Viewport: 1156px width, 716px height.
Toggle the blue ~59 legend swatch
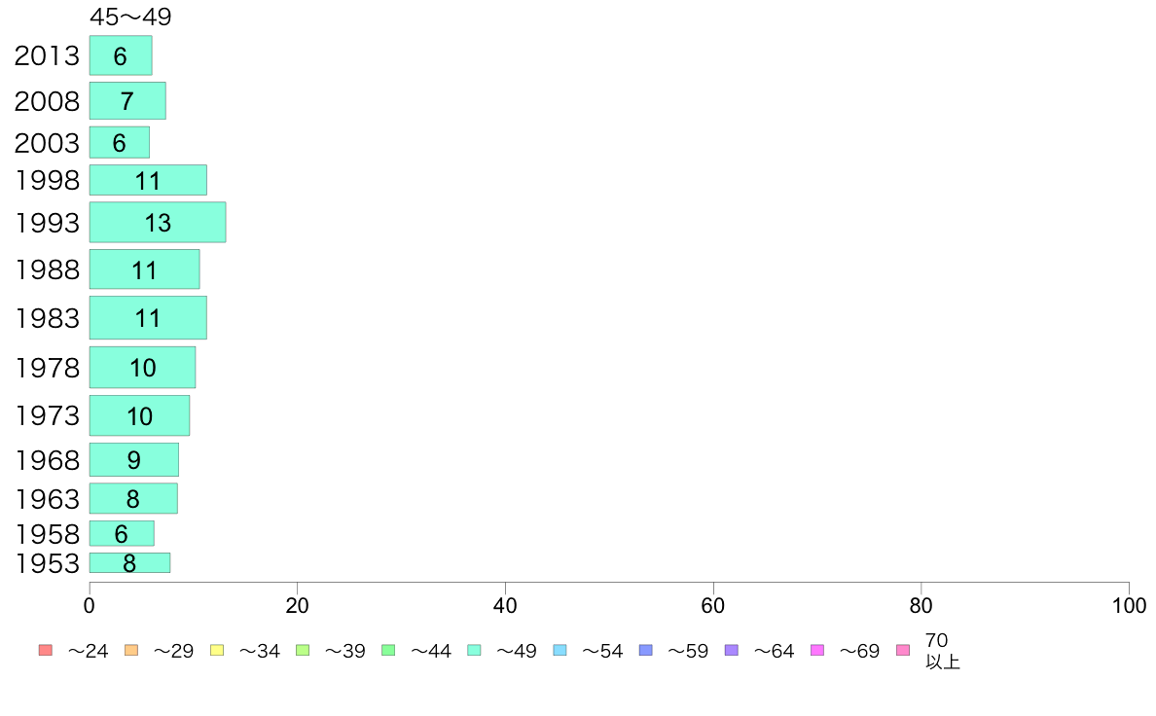646,651
